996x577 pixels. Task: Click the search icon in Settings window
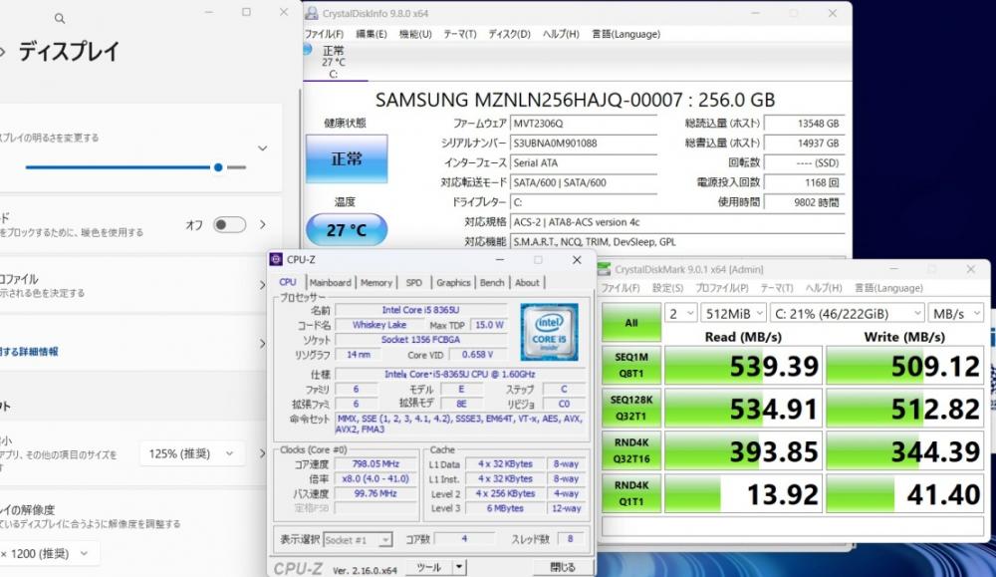[60, 19]
